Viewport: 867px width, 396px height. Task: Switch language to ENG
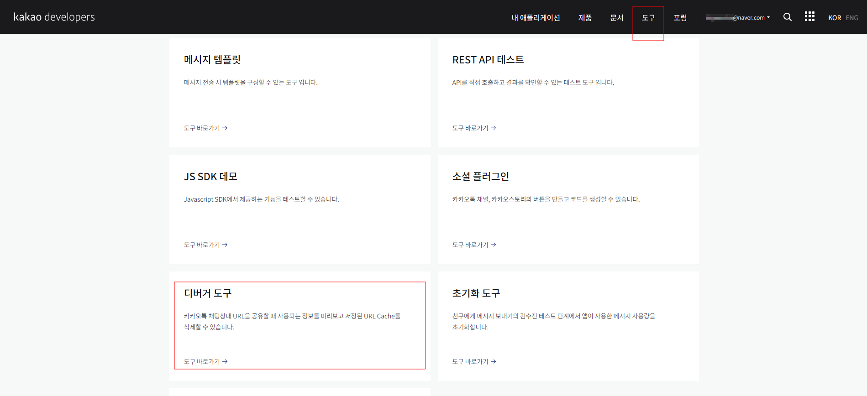pos(852,18)
